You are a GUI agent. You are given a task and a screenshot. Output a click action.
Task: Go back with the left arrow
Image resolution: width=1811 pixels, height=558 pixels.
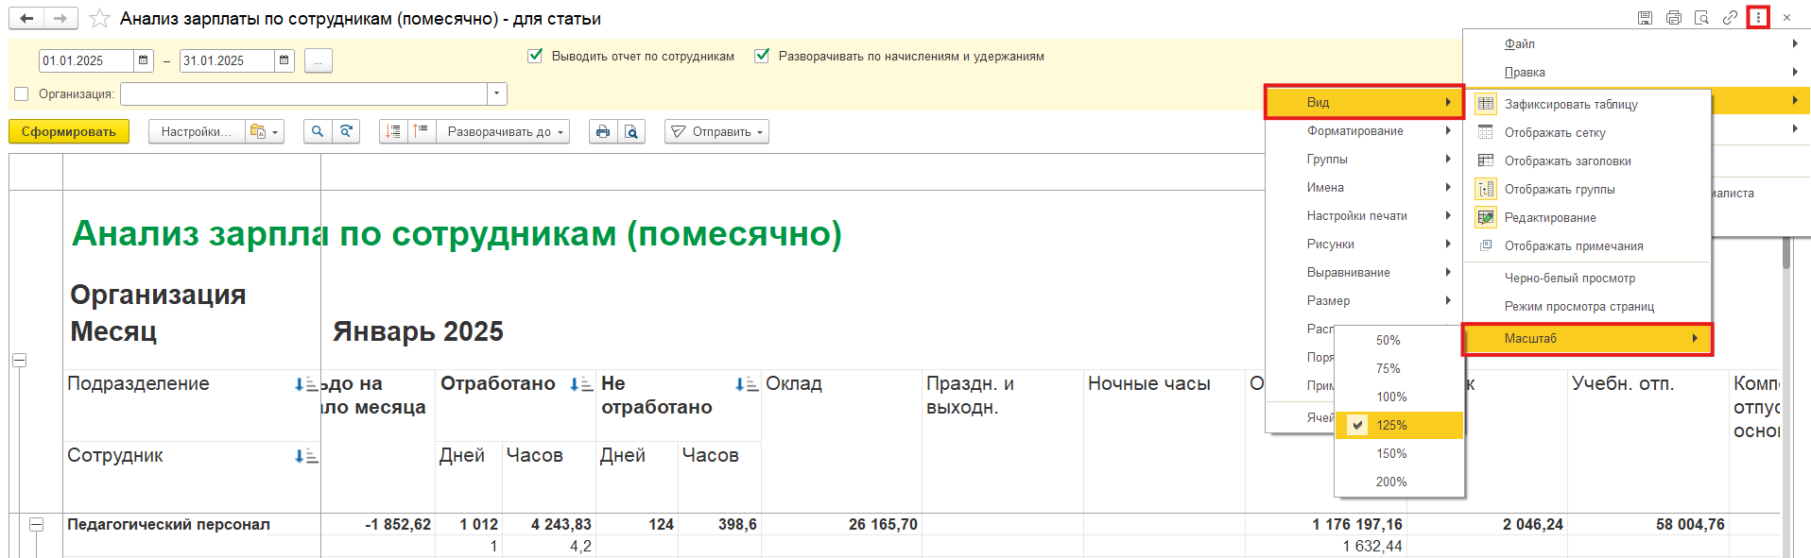[x=26, y=18]
